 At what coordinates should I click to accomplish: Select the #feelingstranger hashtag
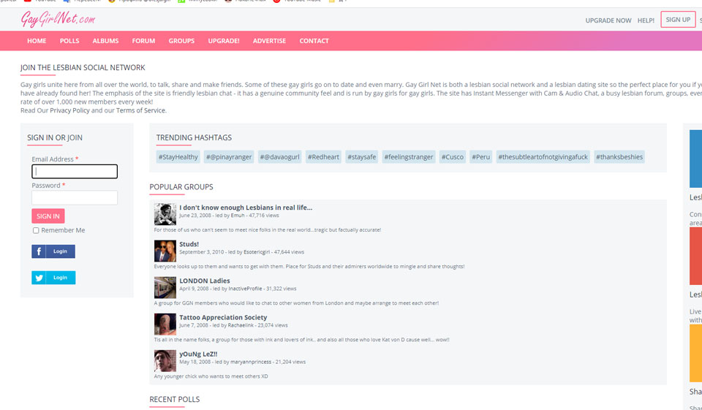coord(409,156)
